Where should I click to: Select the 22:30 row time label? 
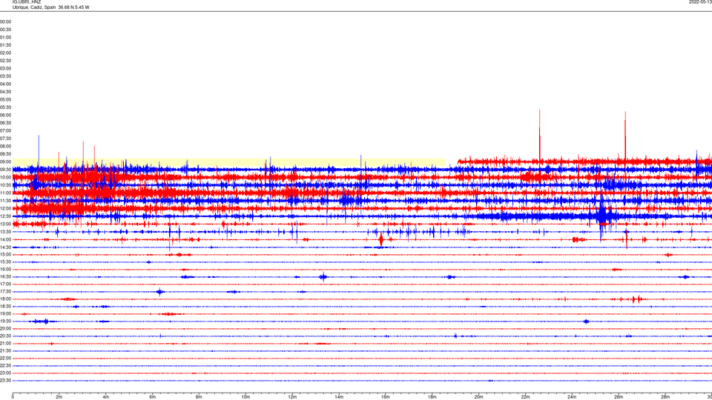coord(5,365)
